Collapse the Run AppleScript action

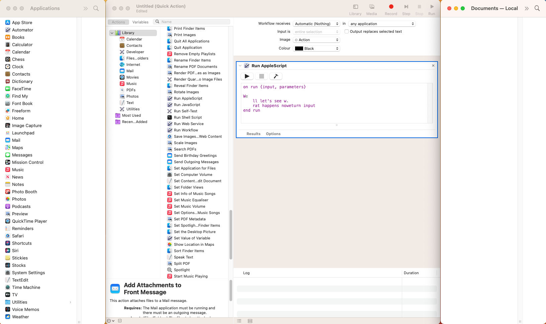(240, 66)
